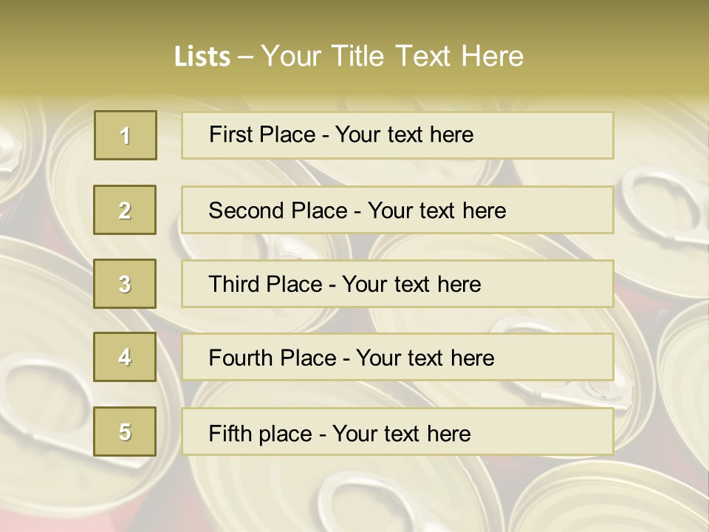
Task: Click the box labeled 3
Action: [x=125, y=284]
